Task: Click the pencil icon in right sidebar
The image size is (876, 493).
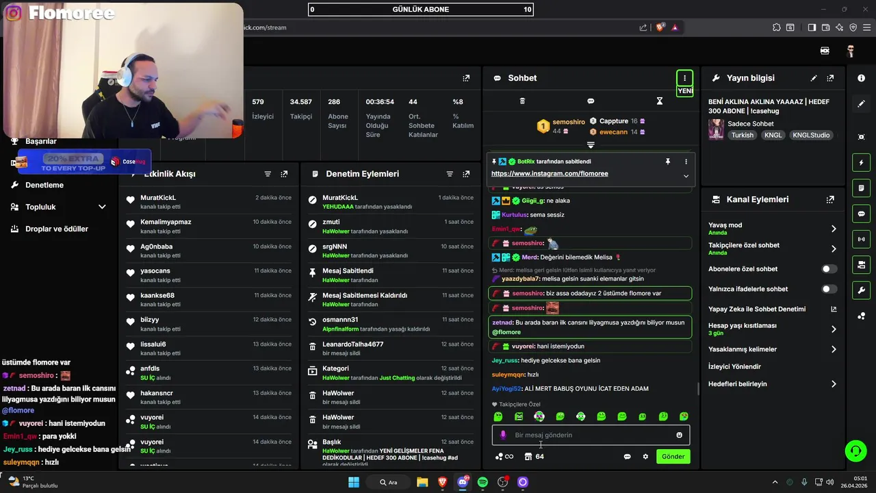Action: pyautogui.click(x=861, y=104)
